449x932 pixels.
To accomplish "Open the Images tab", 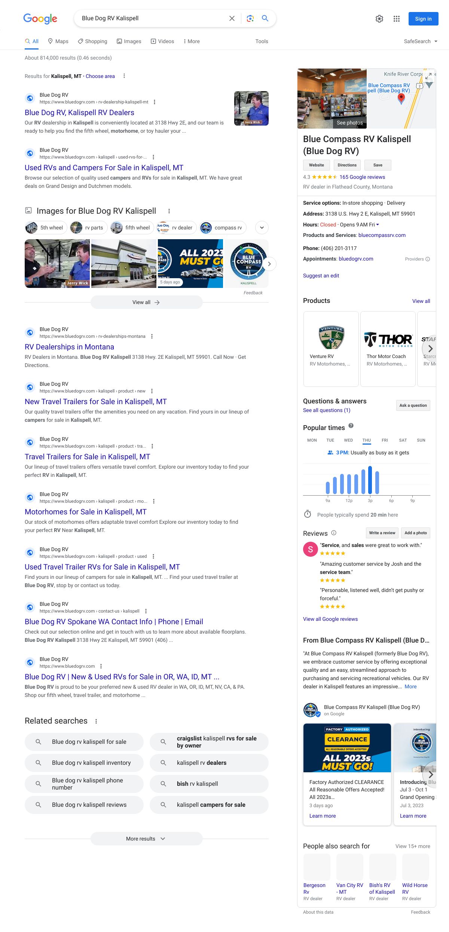I will [x=129, y=41].
